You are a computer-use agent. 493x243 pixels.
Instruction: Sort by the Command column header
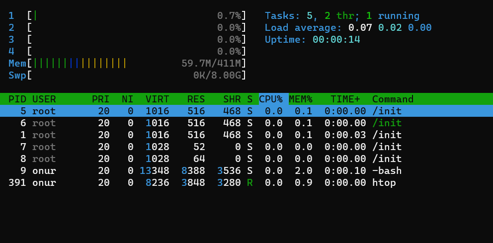coord(393,99)
